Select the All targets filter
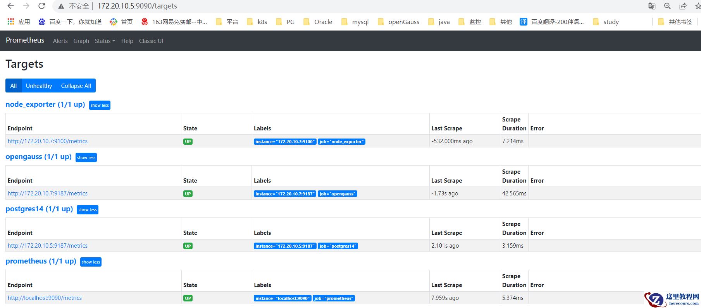This screenshot has height=308, width=701. point(14,86)
